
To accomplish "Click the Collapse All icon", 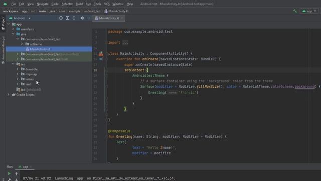I will [74, 18].
